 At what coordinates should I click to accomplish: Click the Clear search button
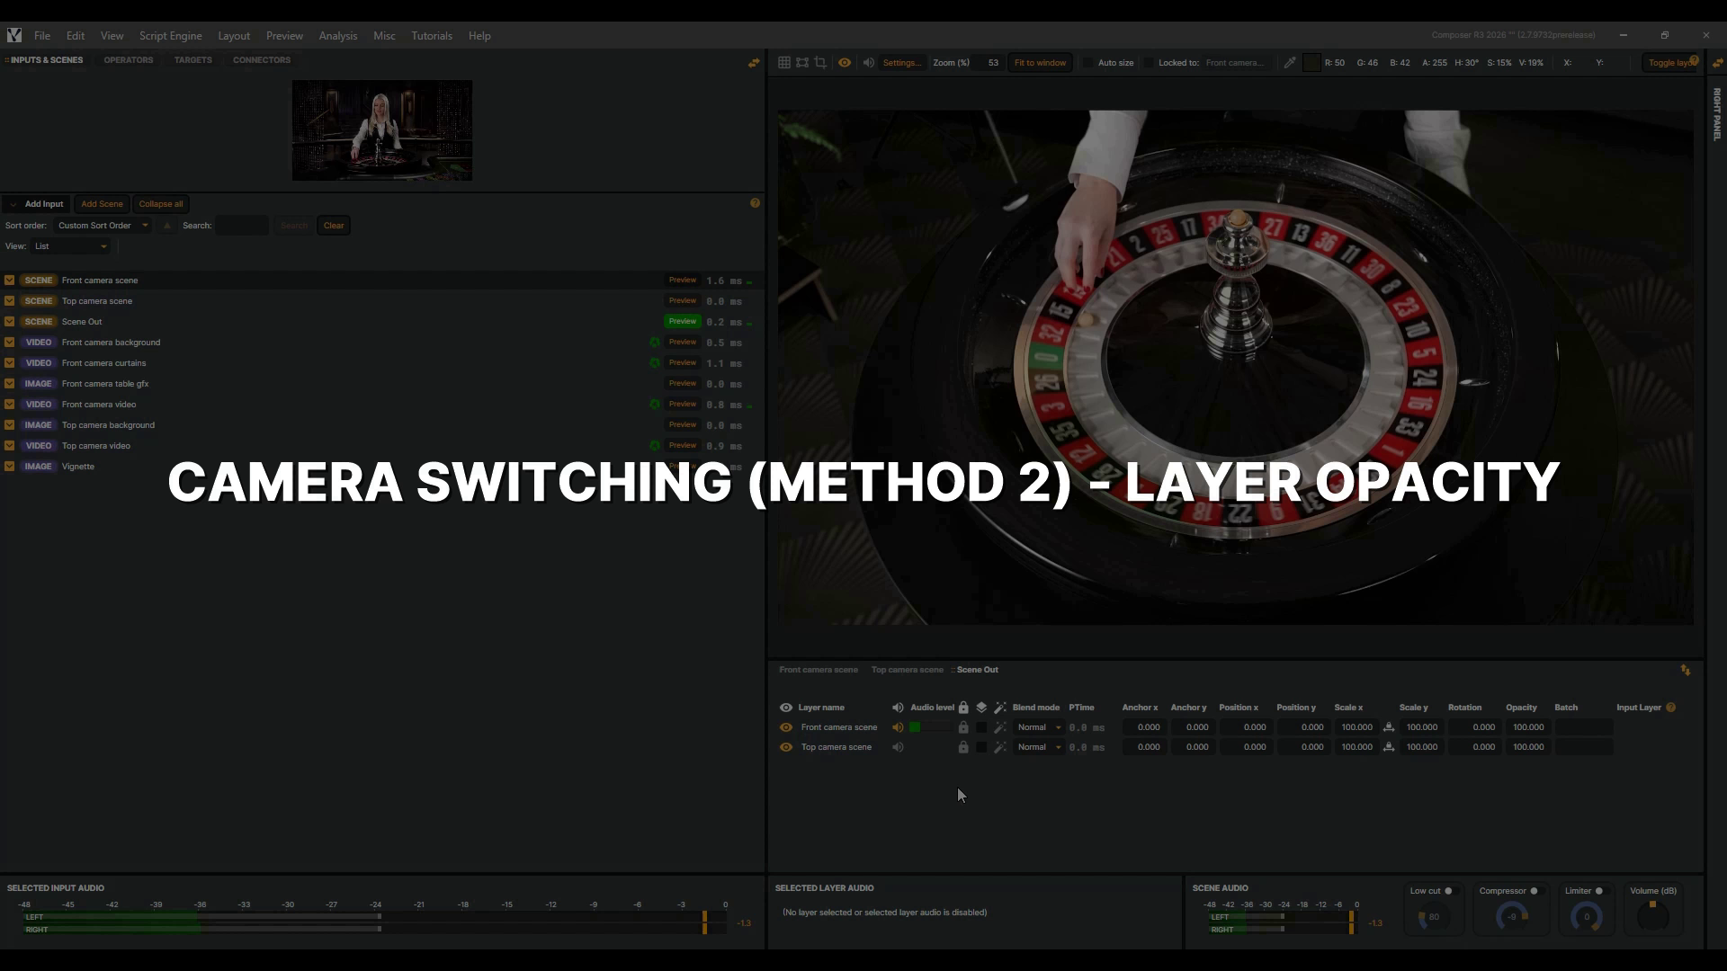(334, 226)
